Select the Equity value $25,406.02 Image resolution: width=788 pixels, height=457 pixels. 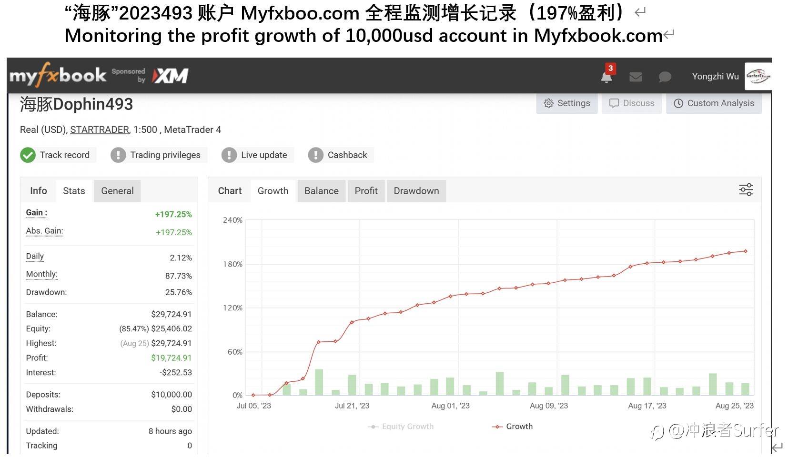[x=172, y=329]
